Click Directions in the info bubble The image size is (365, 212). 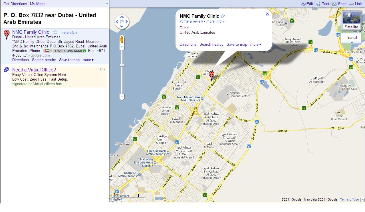pyautogui.click(x=188, y=44)
